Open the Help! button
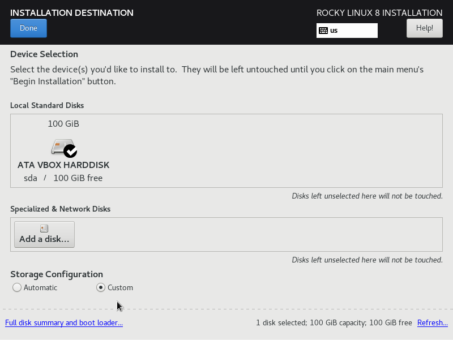The width and height of the screenshot is (453, 340). (424, 28)
